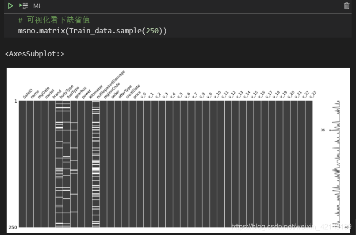Screen dimensions: 356x235
Task: Delete the cell using trash icon
Action: [x=346, y=6]
